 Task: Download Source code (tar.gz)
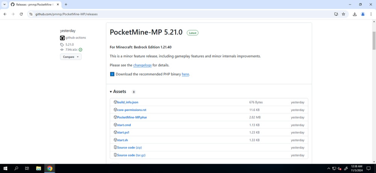pos(131,155)
